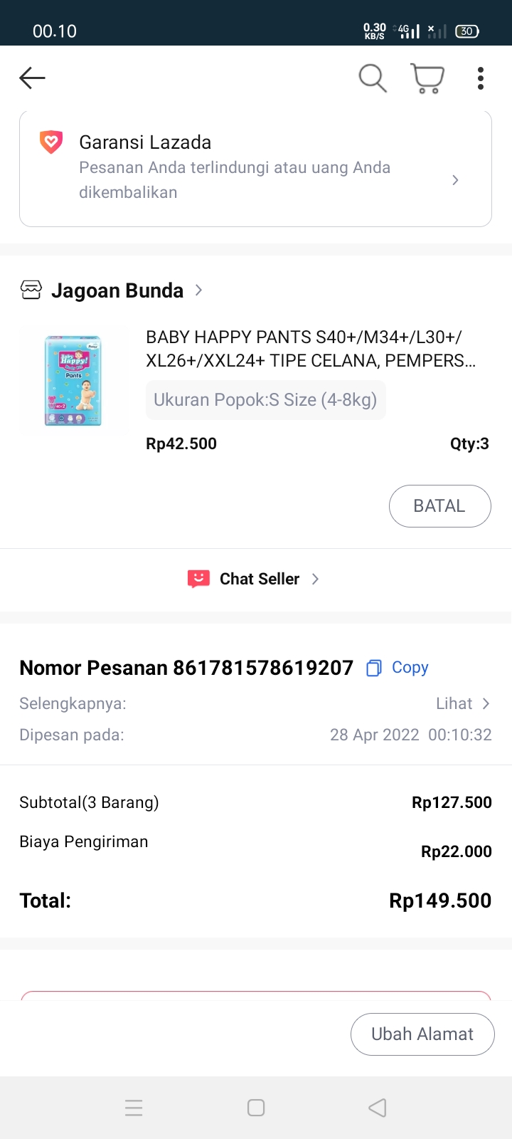
Task: Tap the Chat Seller message icon
Action: click(x=198, y=579)
